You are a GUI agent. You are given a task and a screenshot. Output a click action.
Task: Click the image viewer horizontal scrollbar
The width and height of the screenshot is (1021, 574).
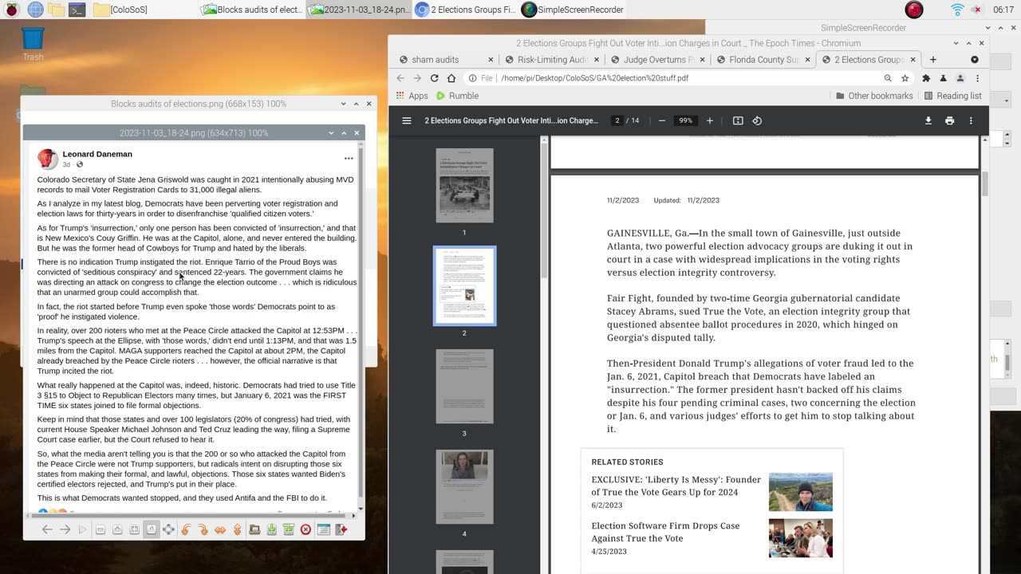[191, 516]
